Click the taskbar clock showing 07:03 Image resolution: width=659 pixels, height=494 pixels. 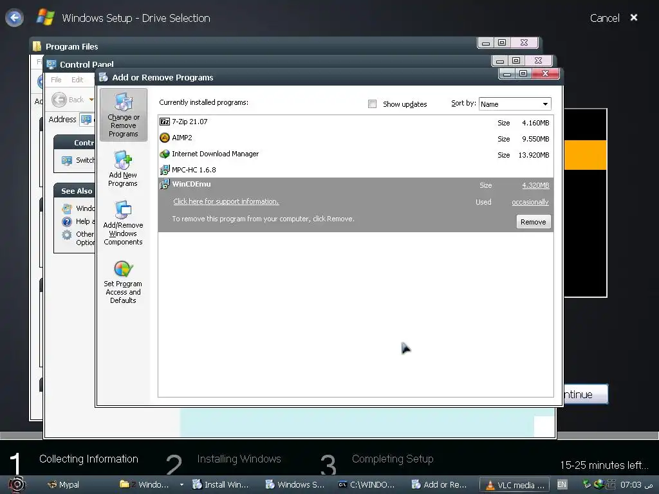pos(631,485)
